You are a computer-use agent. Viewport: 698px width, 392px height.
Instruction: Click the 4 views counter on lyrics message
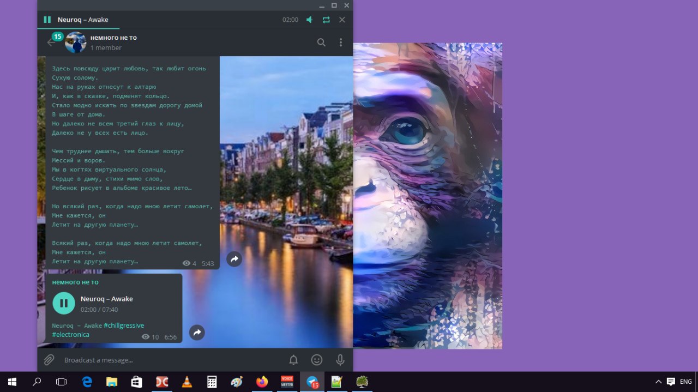pos(190,263)
